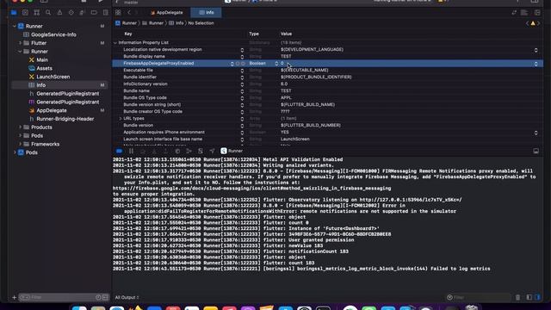This screenshot has height=310, width=551.
Task: Open the Source Control navigator
Action: point(25,13)
